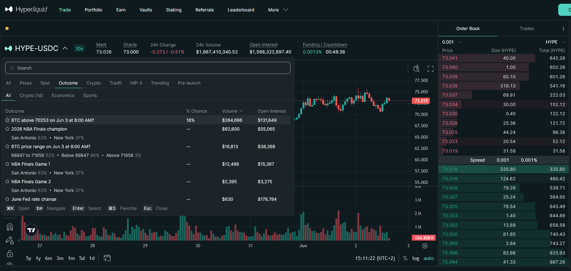The image size is (571, 271).
Task: Switch to the Order Book tab
Action: tap(468, 29)
